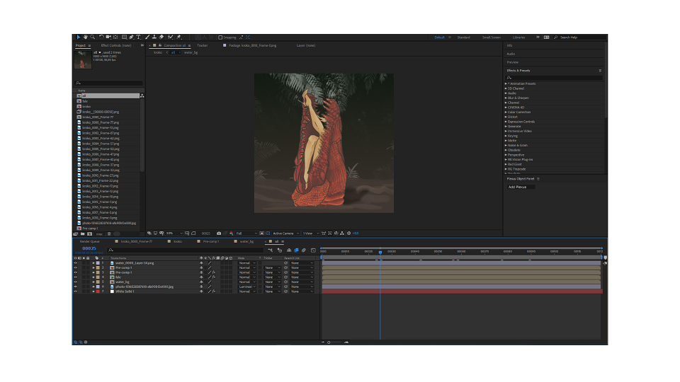Open blending mode dropdown for photo jpg layer

pyautogui.click(x=247, y=286)
